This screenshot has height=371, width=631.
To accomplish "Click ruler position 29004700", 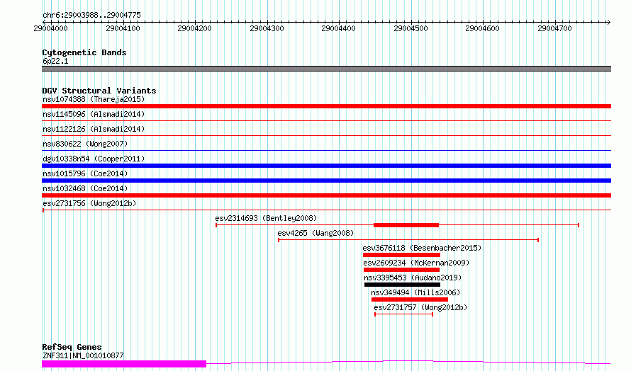I will pos(554,28).
